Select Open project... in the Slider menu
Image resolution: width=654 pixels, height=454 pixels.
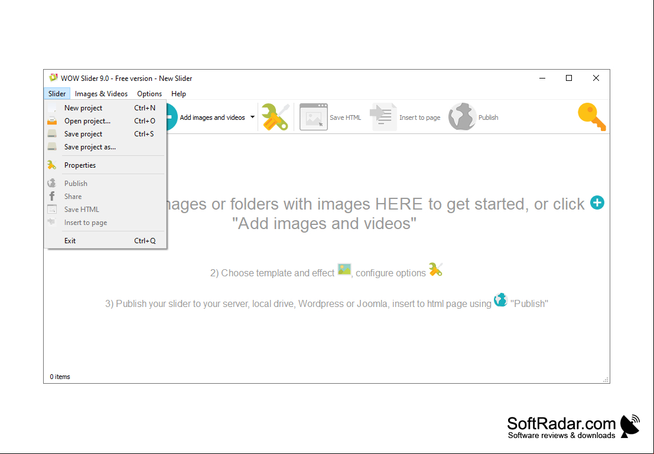click(x=105, y=121)
